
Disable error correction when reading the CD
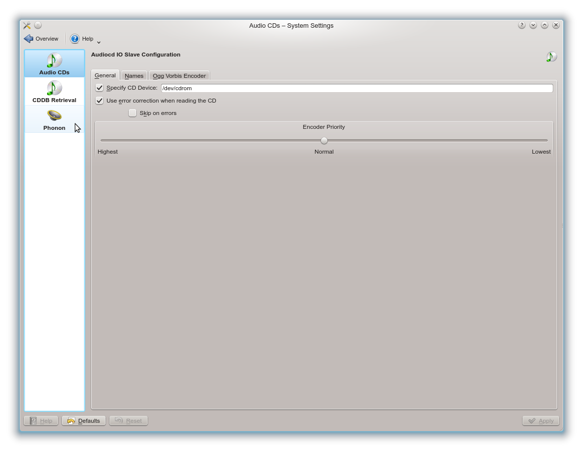99,101
